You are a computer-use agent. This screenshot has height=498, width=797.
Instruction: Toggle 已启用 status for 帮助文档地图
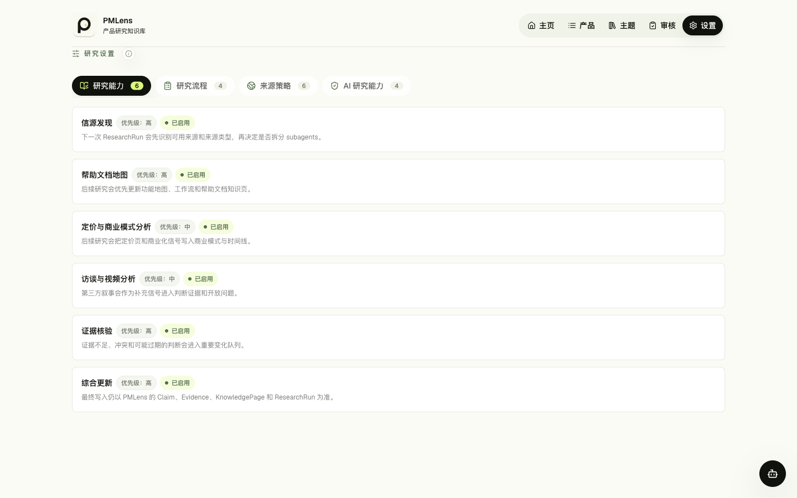(193, 175)
